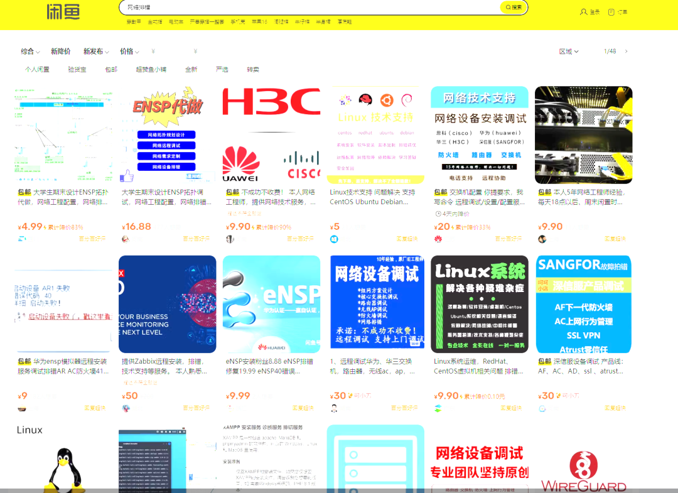
Task: Open the network topology diagram listing image
Action: (x=63, y=134)
